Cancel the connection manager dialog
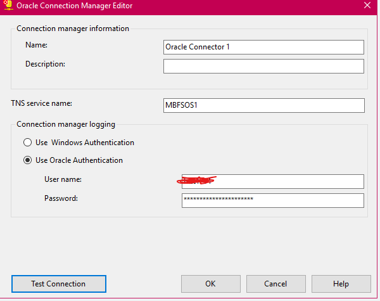 coord(275,284)
